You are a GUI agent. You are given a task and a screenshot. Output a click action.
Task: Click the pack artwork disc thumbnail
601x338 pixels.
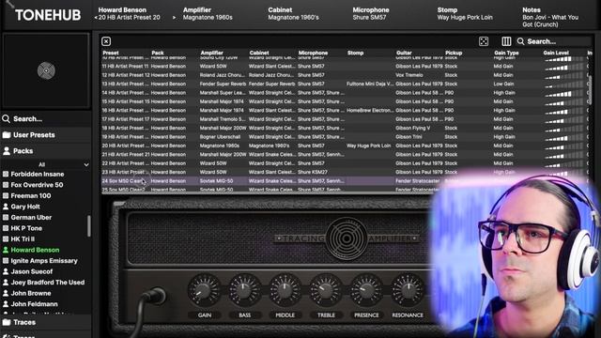click(x=46, y=70)
